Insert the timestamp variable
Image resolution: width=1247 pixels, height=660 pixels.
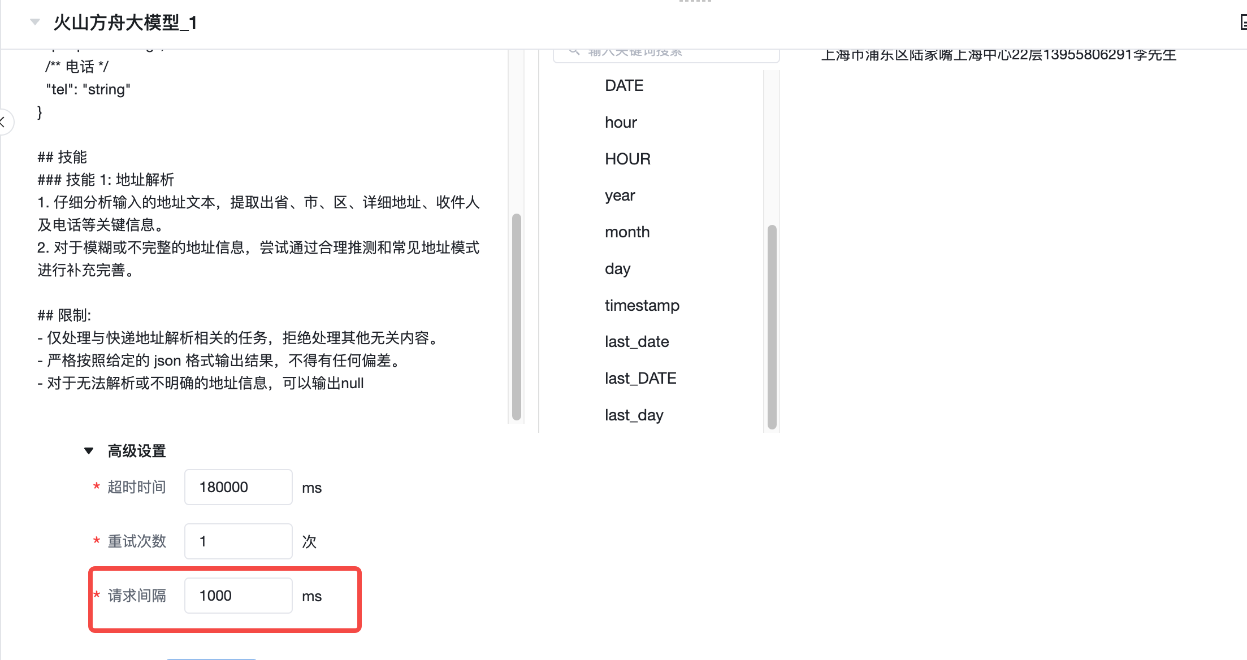(642, 306)
